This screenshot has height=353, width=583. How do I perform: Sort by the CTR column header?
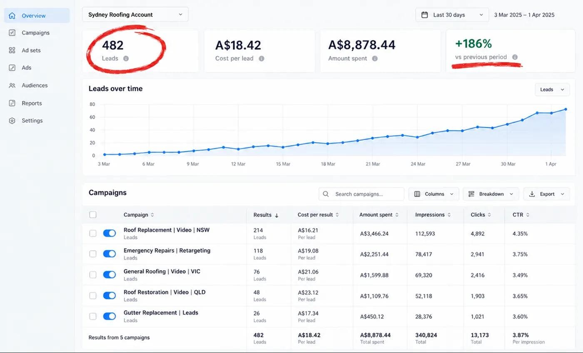coord(521,215)
